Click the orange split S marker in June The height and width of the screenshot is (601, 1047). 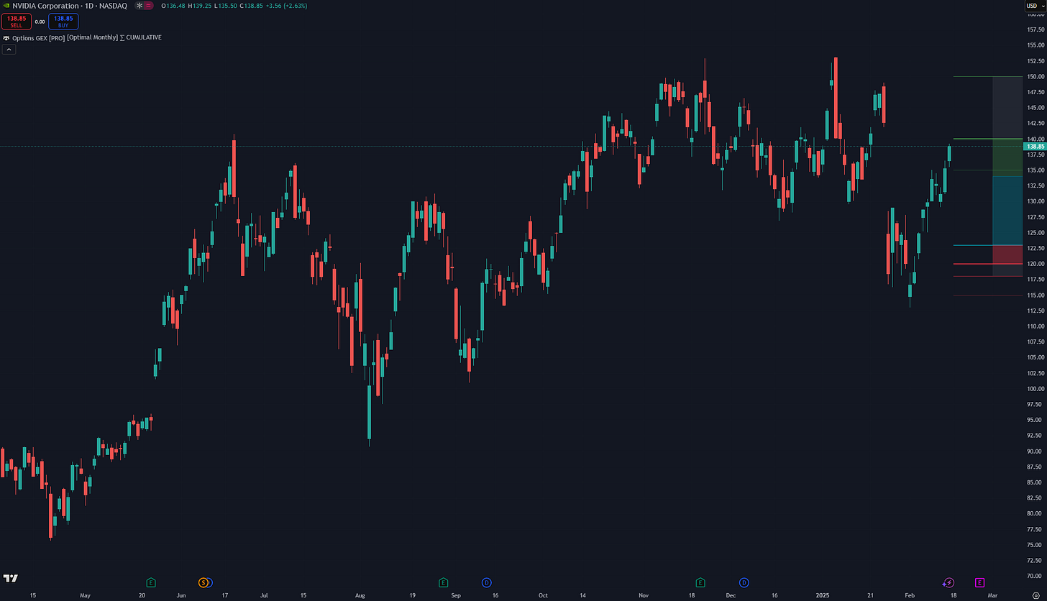tap(204, 582)
